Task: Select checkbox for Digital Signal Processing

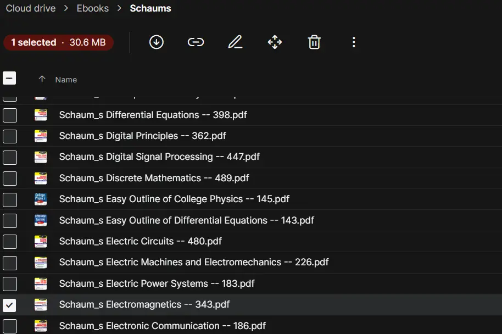Action: point(10,158)
